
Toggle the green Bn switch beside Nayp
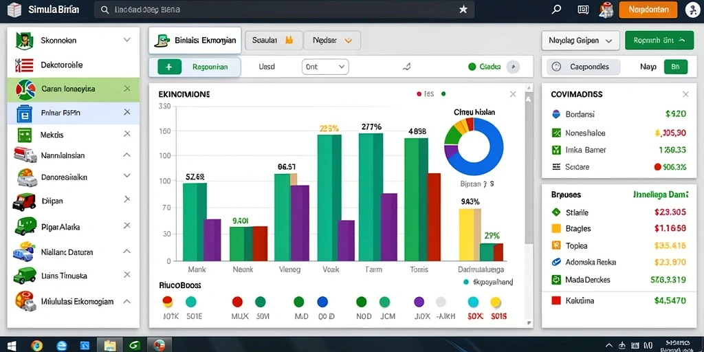(x=675, y=67)
